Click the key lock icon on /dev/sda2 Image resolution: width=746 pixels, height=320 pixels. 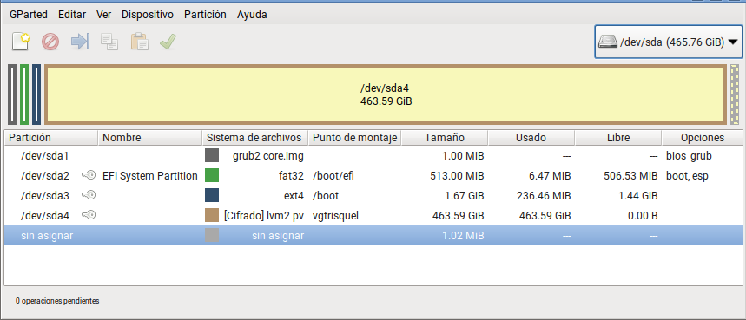point(89,176)
